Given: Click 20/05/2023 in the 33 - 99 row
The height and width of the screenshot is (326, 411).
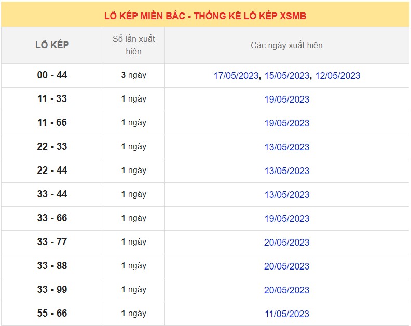Looking at the screenshot, I should (x=286, y=290).
